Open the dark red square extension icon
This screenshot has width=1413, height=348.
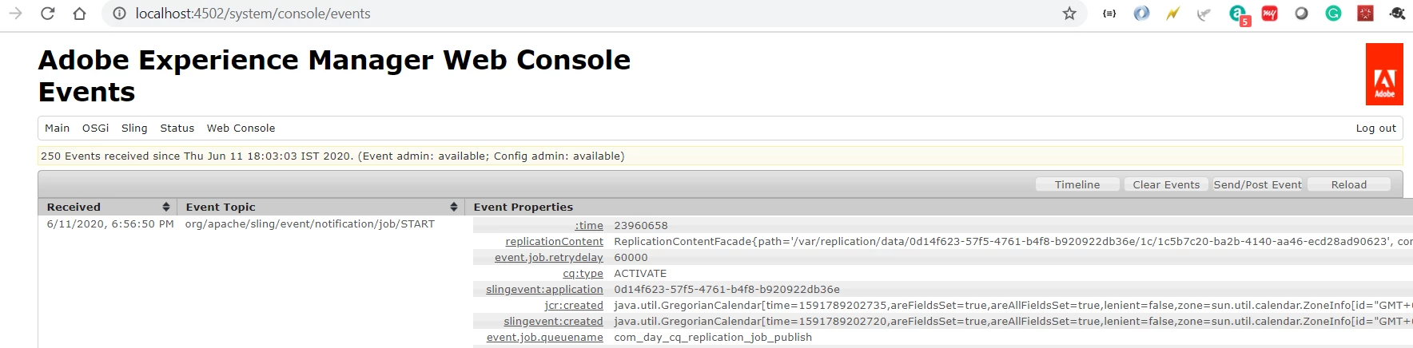pos(1365,14)
